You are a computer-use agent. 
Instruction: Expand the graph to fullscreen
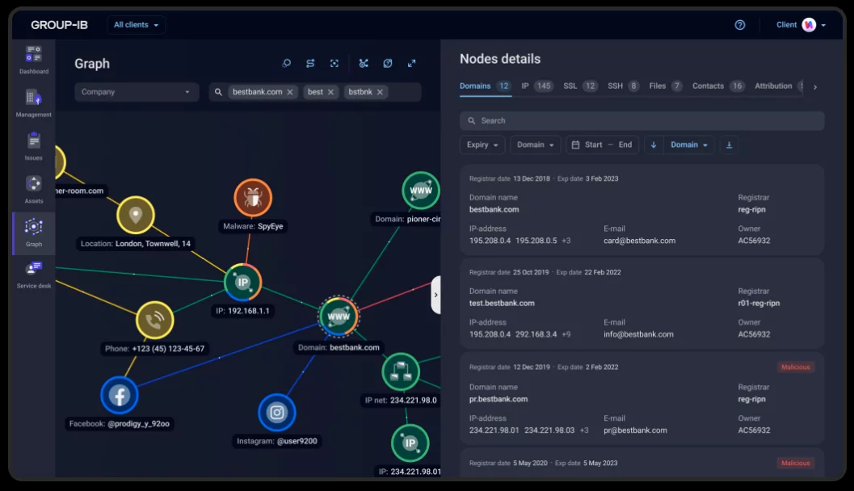coord(412,64)
